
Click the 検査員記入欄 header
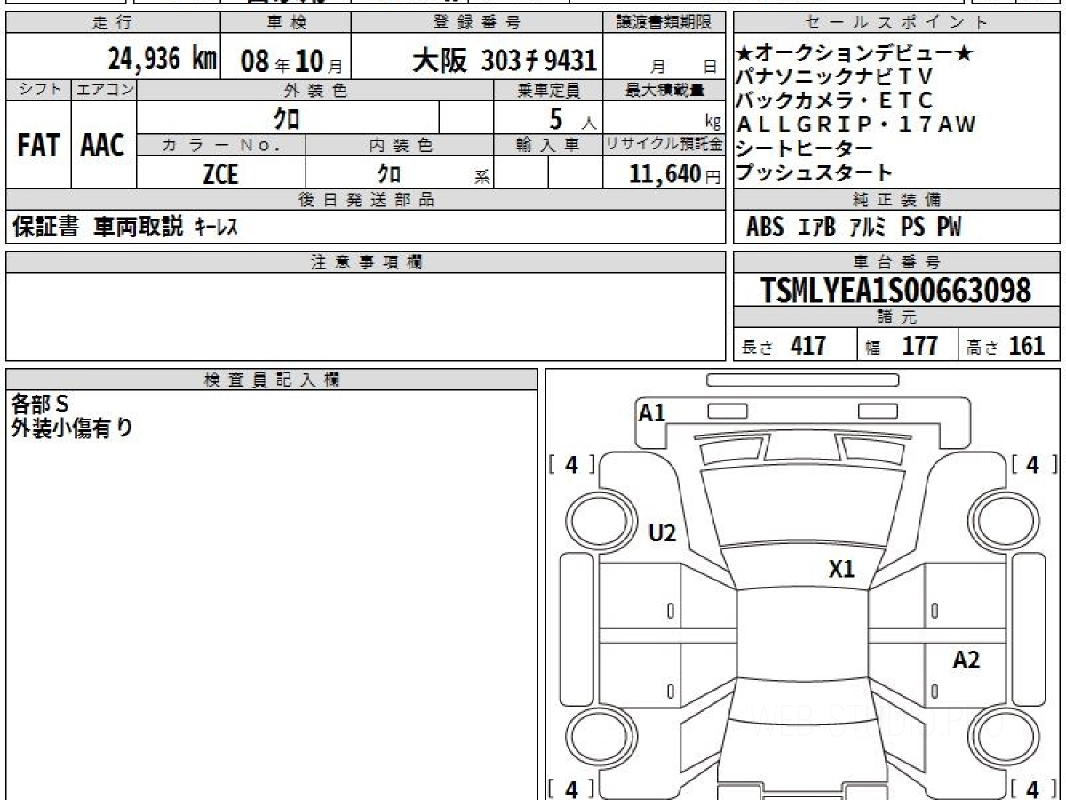click(272, 380)
